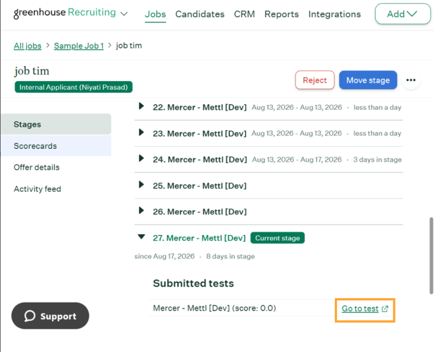Click the vertical scrollbar thumb
This screenshot has width=445, height=352.
point(432,255)
